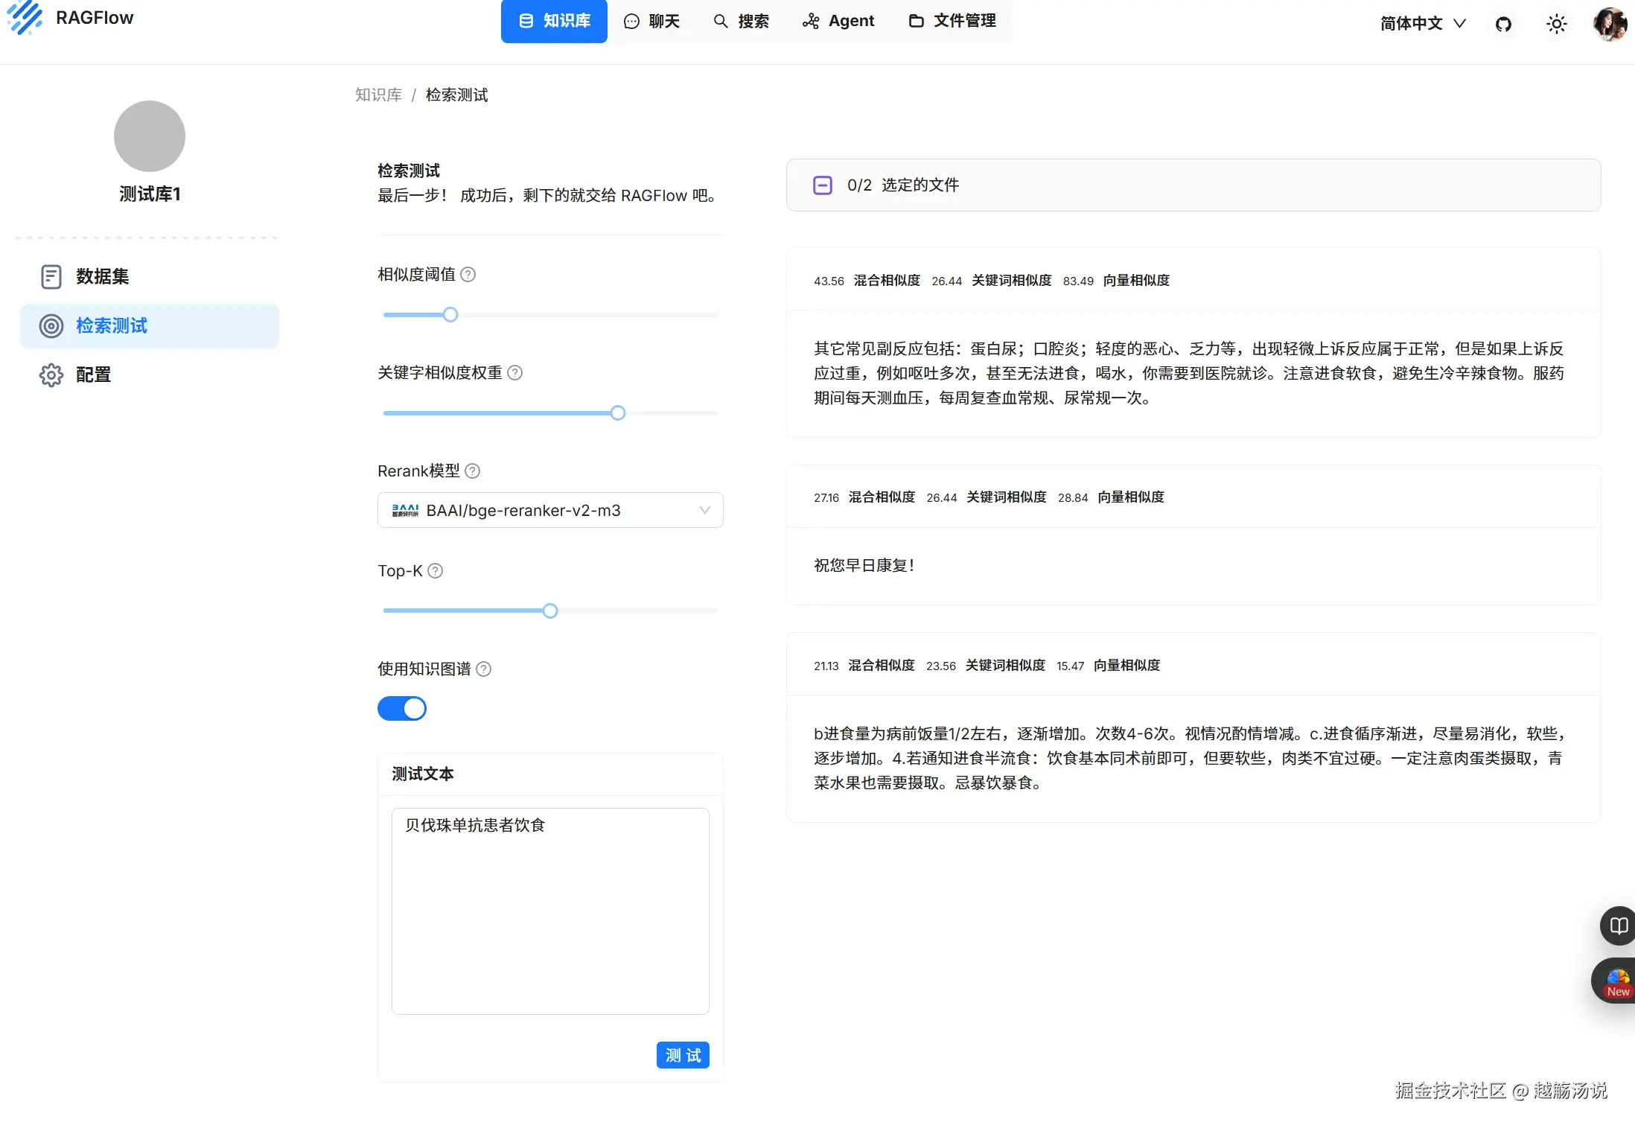The width and height of the screenshot is (1635, 1128).
Task: Click help icon next to 相似度阈值
Action: tap(468, 275)
